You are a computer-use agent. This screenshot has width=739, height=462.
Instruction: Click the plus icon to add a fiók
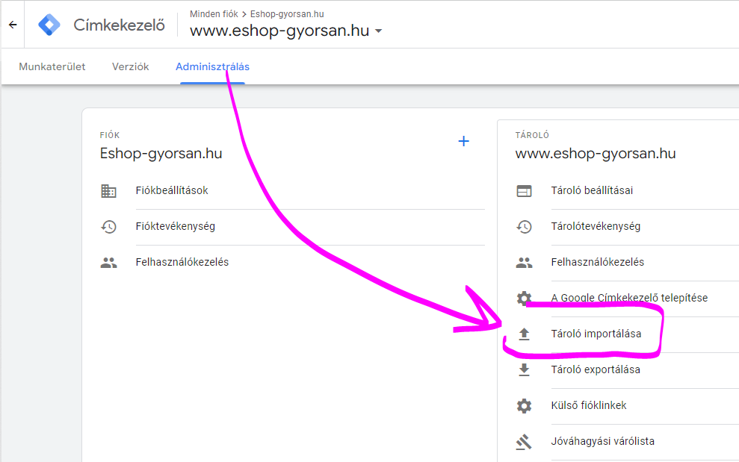463,141
